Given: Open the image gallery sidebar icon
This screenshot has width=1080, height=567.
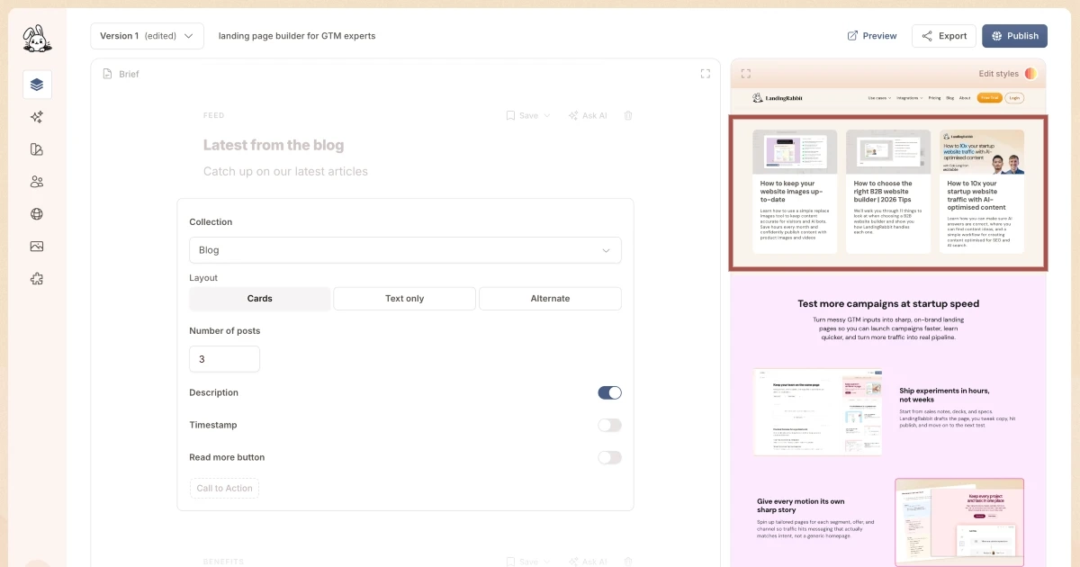Looking at the screenshot, I should tap(37, 247).
